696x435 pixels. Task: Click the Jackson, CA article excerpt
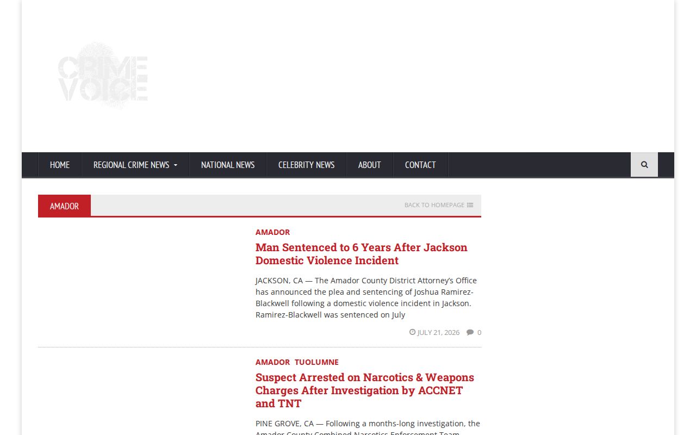click(x=366, y=297)
